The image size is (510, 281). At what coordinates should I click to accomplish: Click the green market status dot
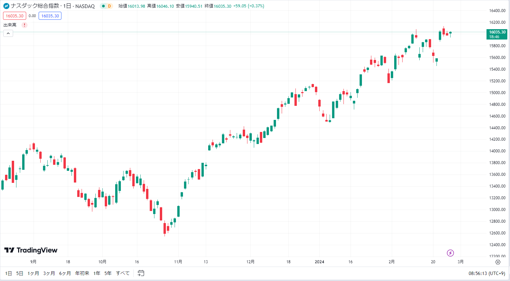tap(103, 6)
